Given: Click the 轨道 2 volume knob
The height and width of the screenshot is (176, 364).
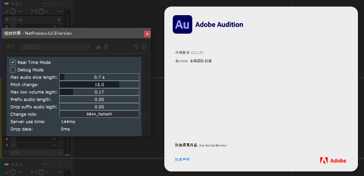Looking at the screenshot, I should (x=13, y=11).
